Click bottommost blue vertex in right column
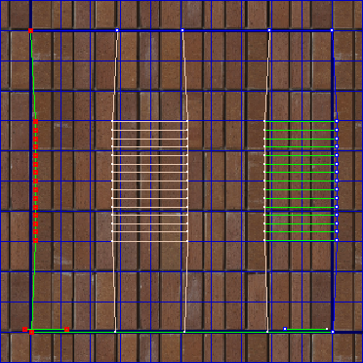This screenshot has height=363, width=363. point(337,240)
